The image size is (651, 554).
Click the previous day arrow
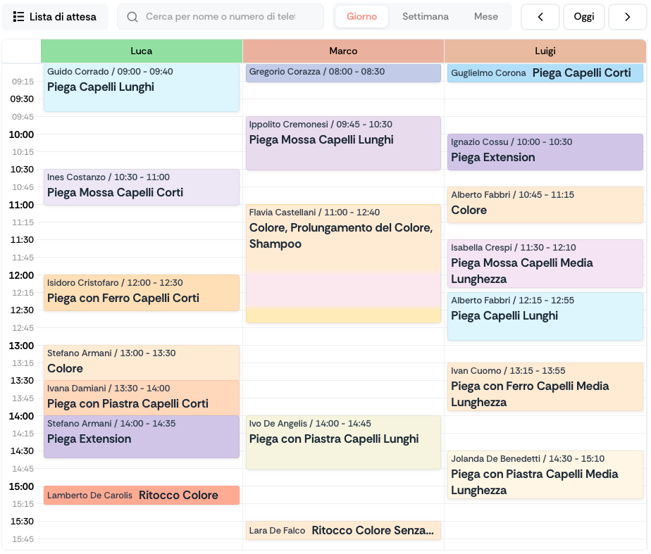point(540,16)
